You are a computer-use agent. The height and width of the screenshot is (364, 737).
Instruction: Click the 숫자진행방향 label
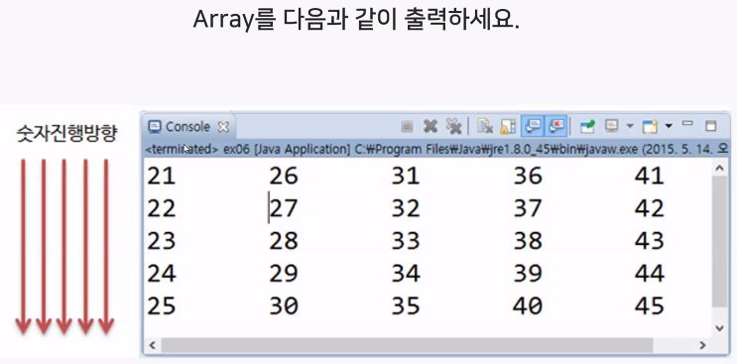(x=66, y=134)
